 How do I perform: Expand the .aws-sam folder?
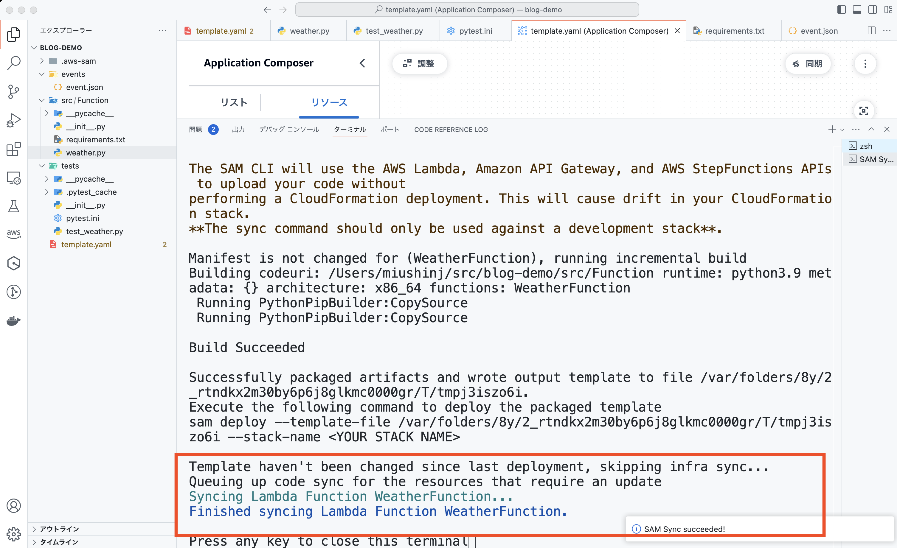click(42, 61)
